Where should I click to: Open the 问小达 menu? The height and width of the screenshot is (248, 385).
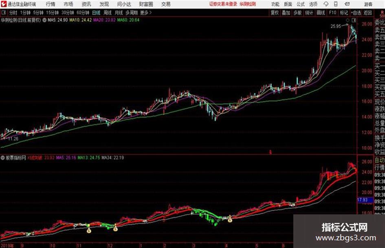coord(124,4)
